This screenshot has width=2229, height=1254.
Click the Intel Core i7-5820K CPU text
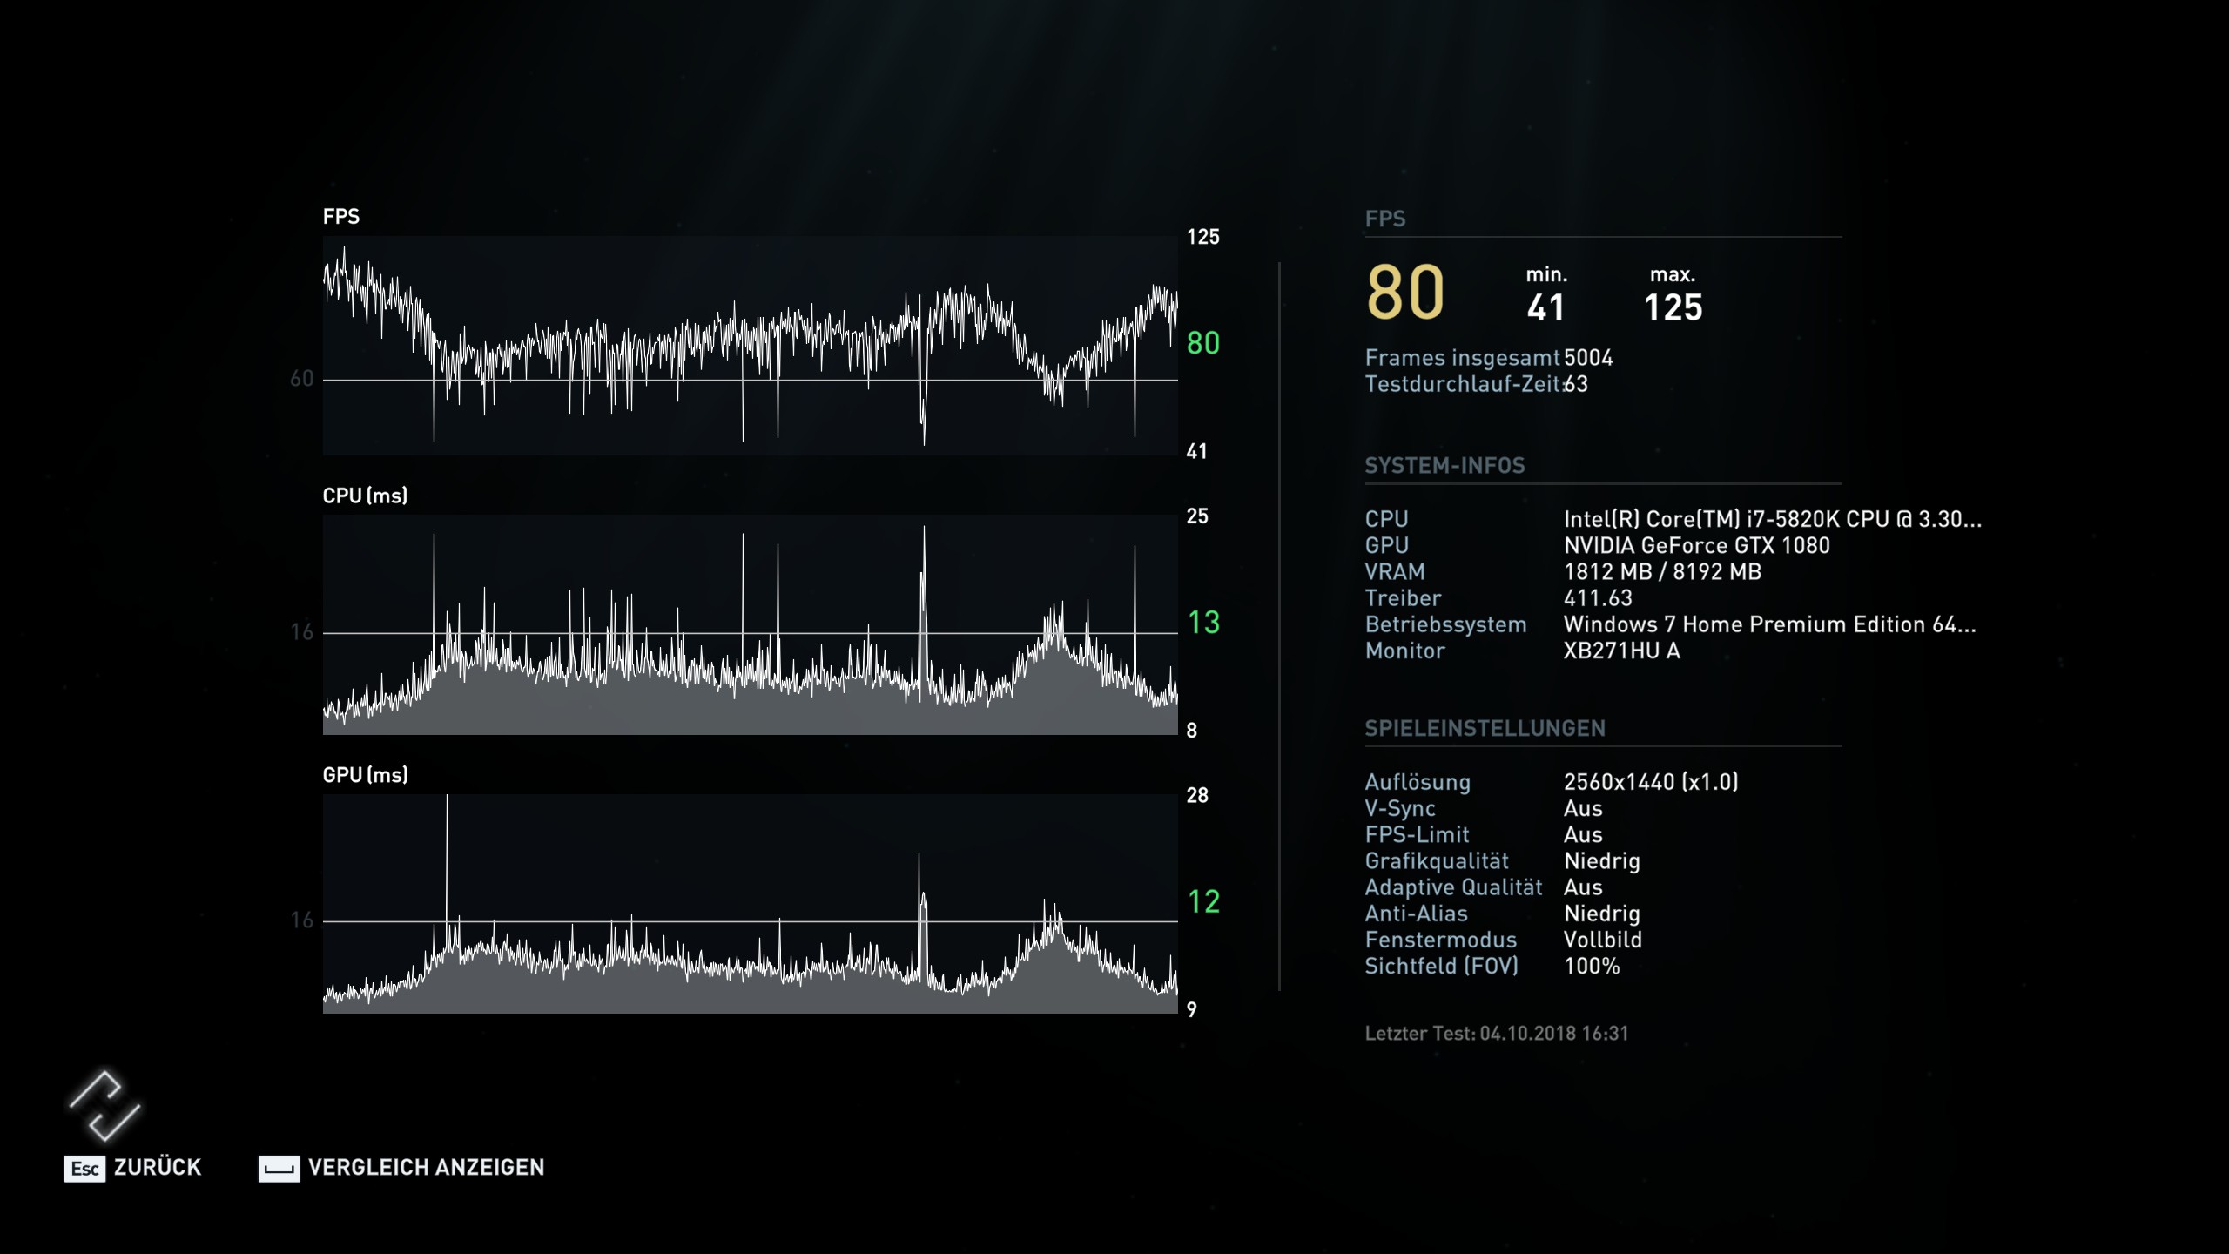tap(1773, 519)
